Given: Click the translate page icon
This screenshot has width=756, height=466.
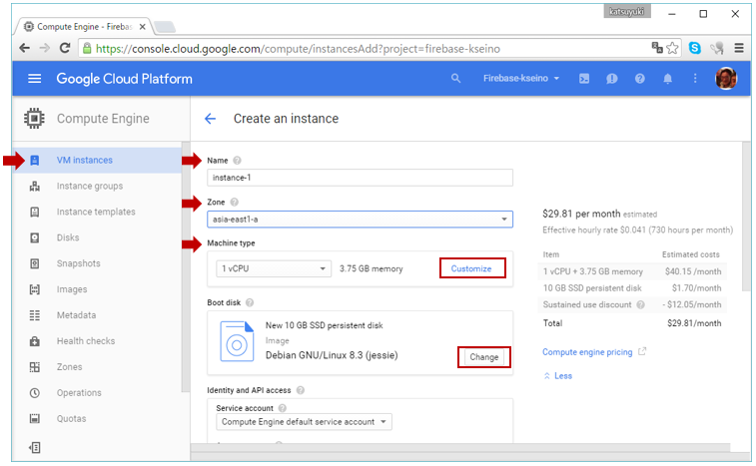Looking at the screenshot, I should (x=657, y=47).
